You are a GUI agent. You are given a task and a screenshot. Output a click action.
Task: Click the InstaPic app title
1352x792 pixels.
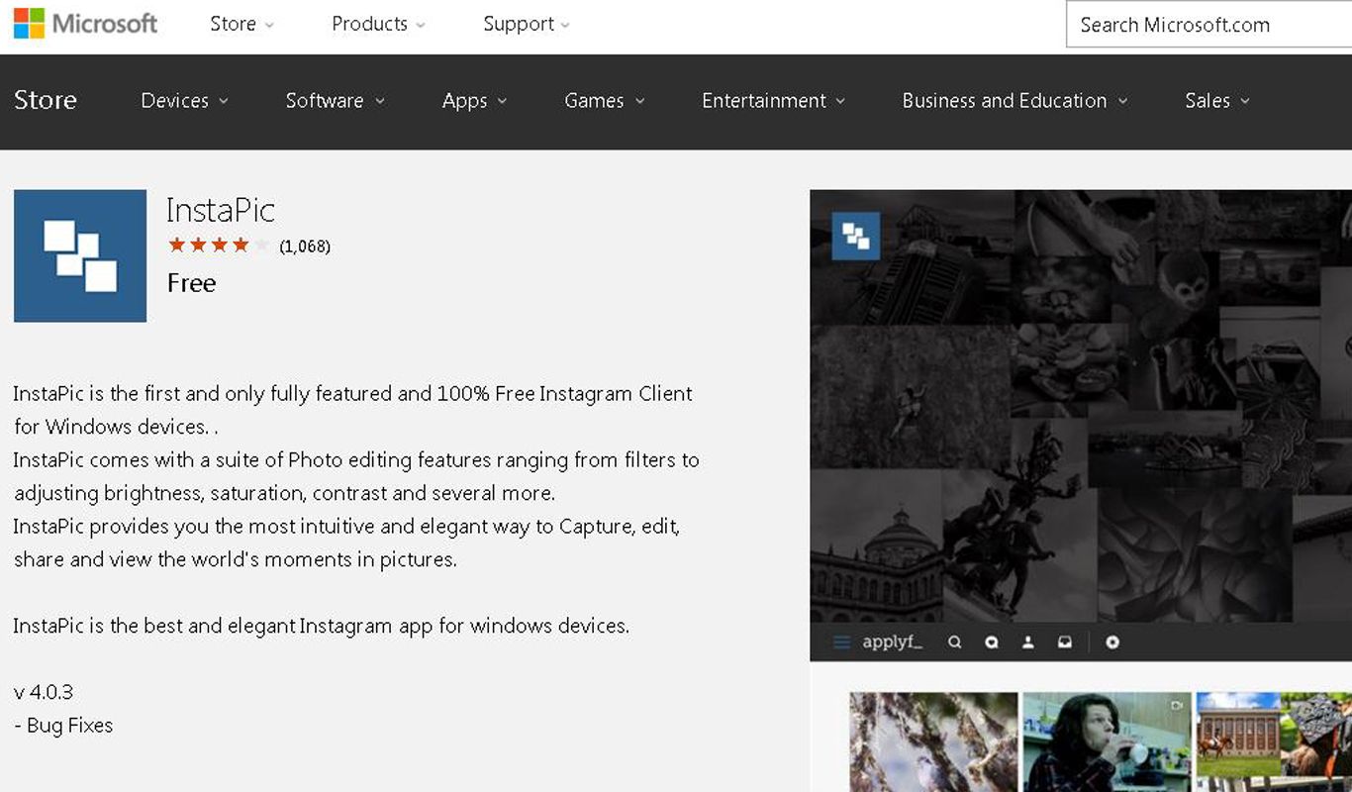221,210
